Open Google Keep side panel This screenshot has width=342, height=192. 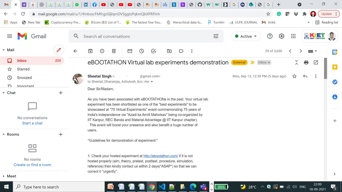click(x=335, y=67)
